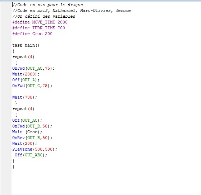Screen dimensions: 201x195
Task: Click the OnFwd(OUT_C,75) line
Action: (32, 86)
